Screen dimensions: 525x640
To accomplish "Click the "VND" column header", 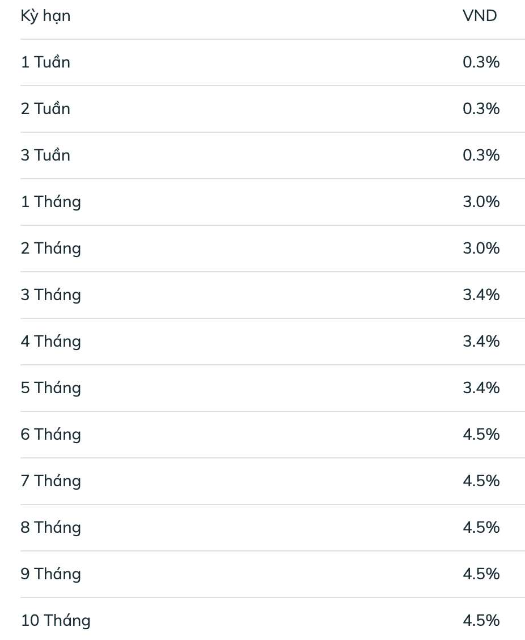I will [x=480, y=16].
